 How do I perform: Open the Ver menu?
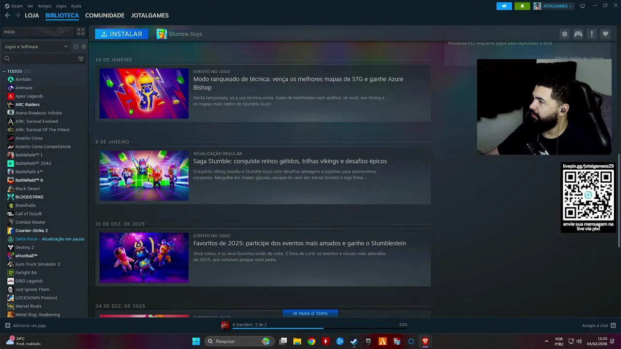[30, 6]
